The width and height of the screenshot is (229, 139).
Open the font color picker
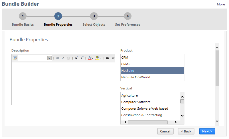tap(90, 58)
